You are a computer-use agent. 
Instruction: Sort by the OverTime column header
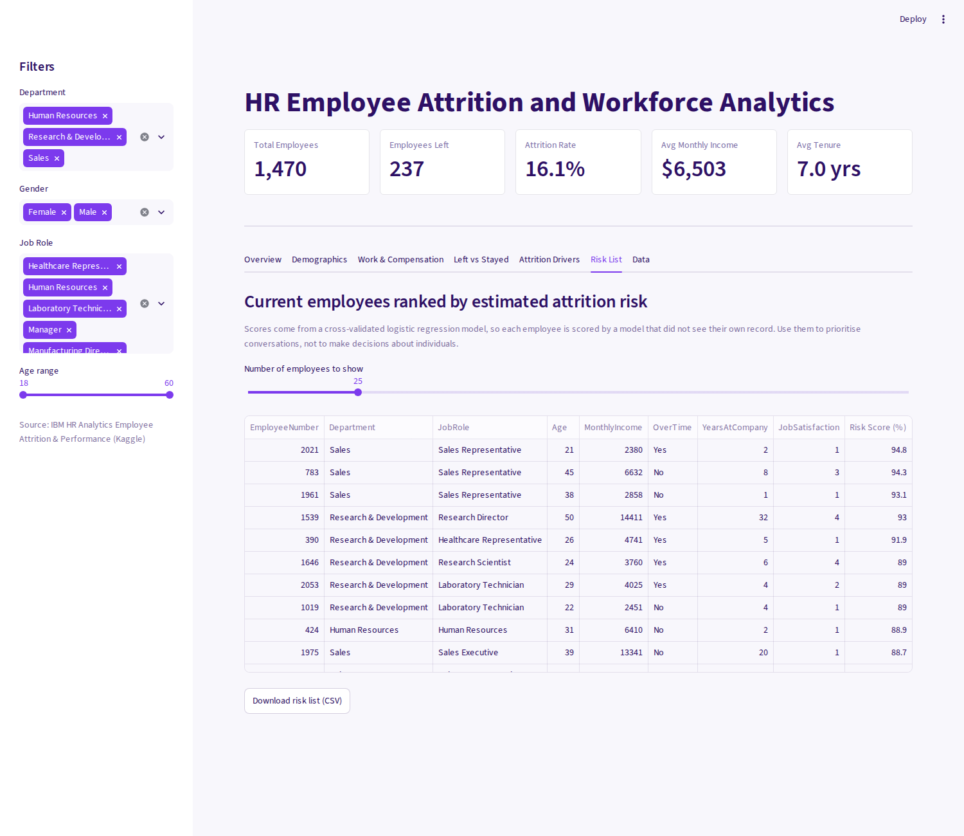pyautogui.click(x=672, y=428)
